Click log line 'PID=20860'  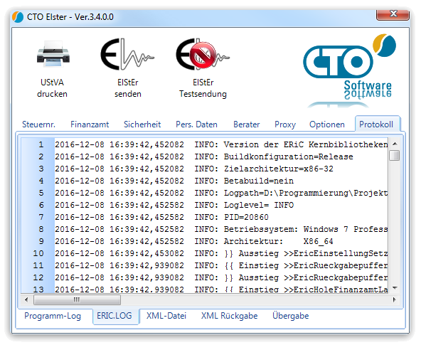coord(221,217)
